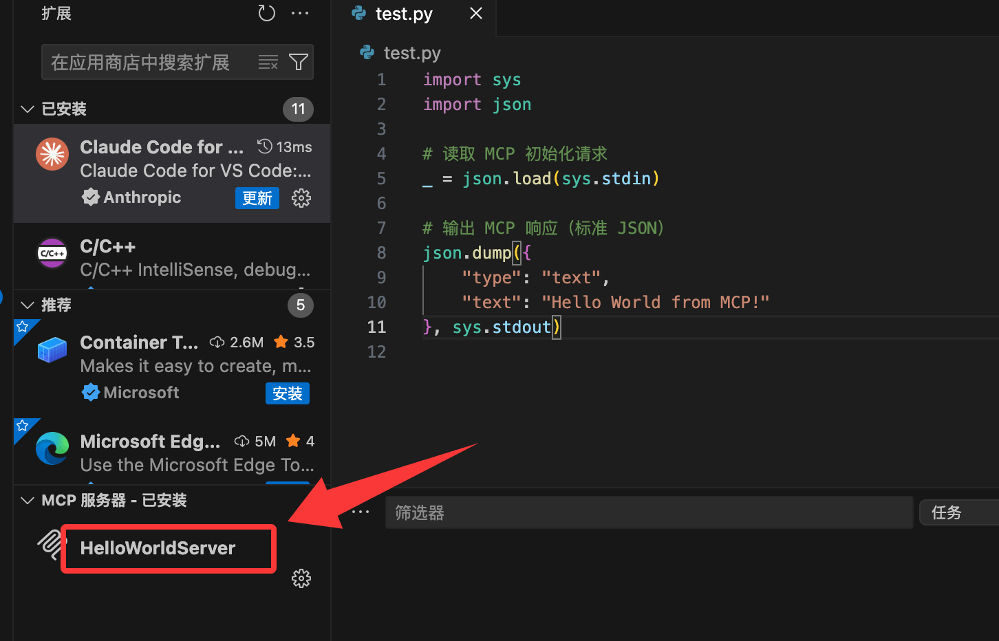The image size is (999, 641).
Task: Click the Claude Code extension logo
Action: tap(52, 154)
